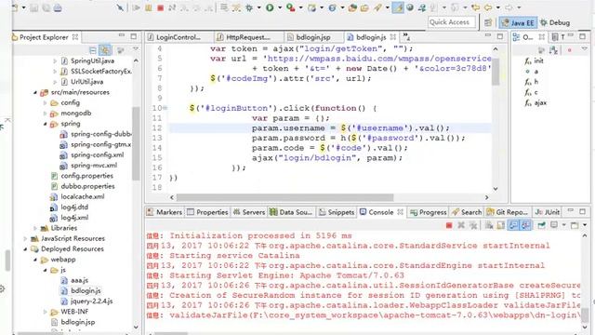Expand the mongodb folder
Viewport: 595px width, 335px height.
click(x=46, y=114)
